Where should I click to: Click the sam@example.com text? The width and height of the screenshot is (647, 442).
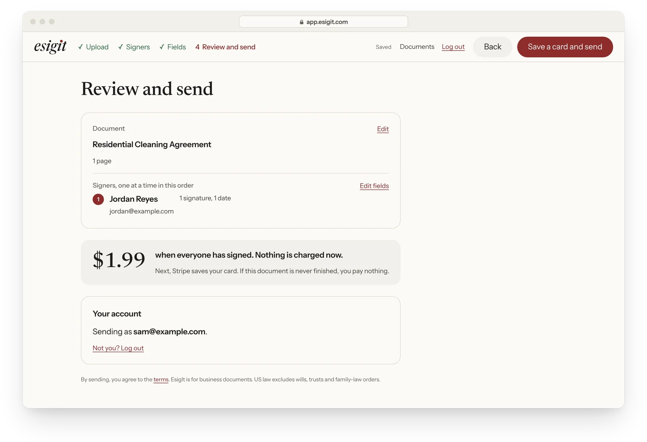point(169,332)
